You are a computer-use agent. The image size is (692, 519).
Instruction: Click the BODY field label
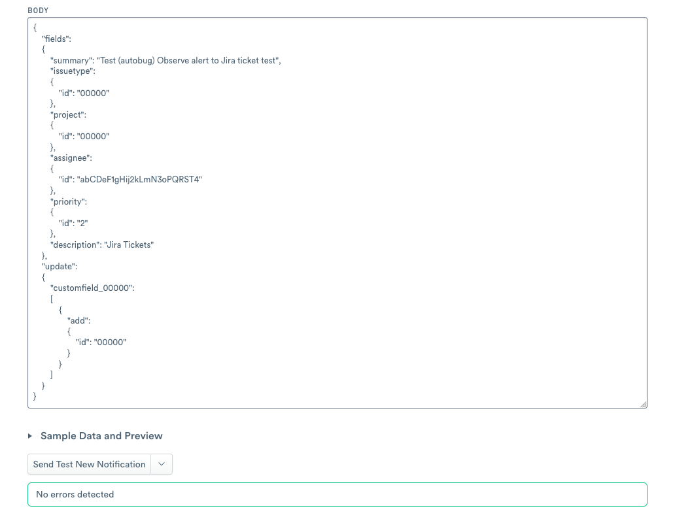(x=38, y=10)
